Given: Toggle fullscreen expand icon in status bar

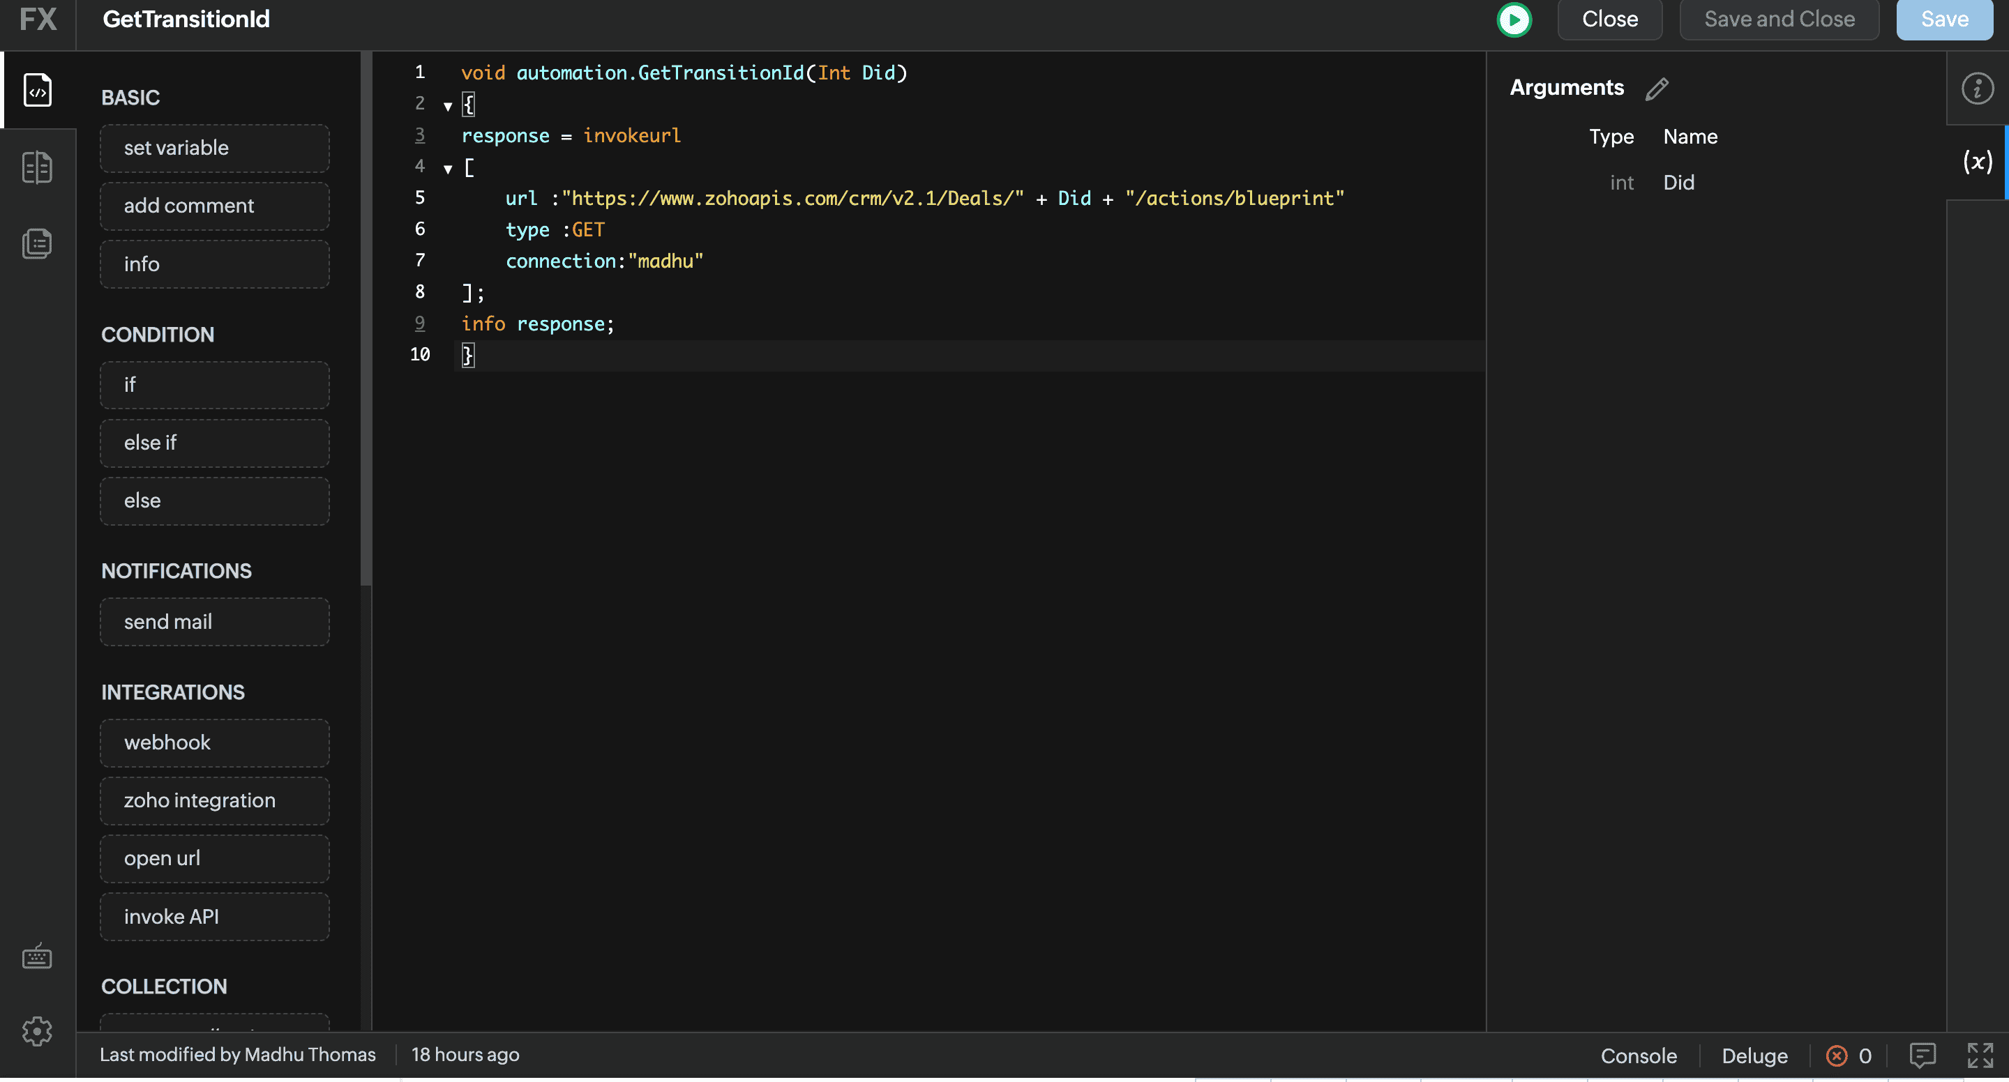Looking at the screenshot, I should [x=1980, y=1055].
